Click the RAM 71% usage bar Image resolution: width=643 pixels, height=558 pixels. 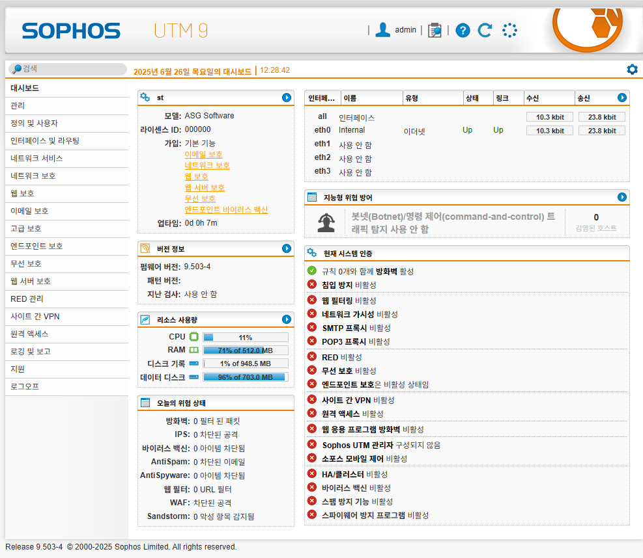246,351
